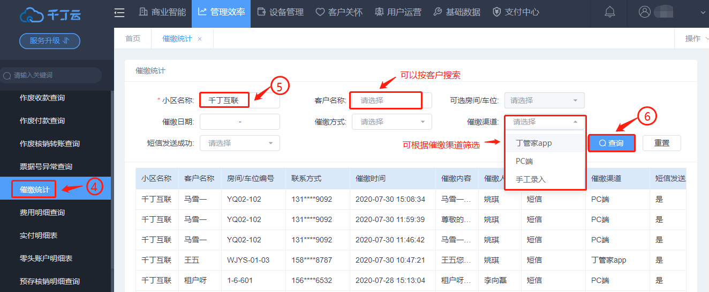Click the 联系方式 column header
Viewport: 709px width, 292px height.
tap(317, 178)
